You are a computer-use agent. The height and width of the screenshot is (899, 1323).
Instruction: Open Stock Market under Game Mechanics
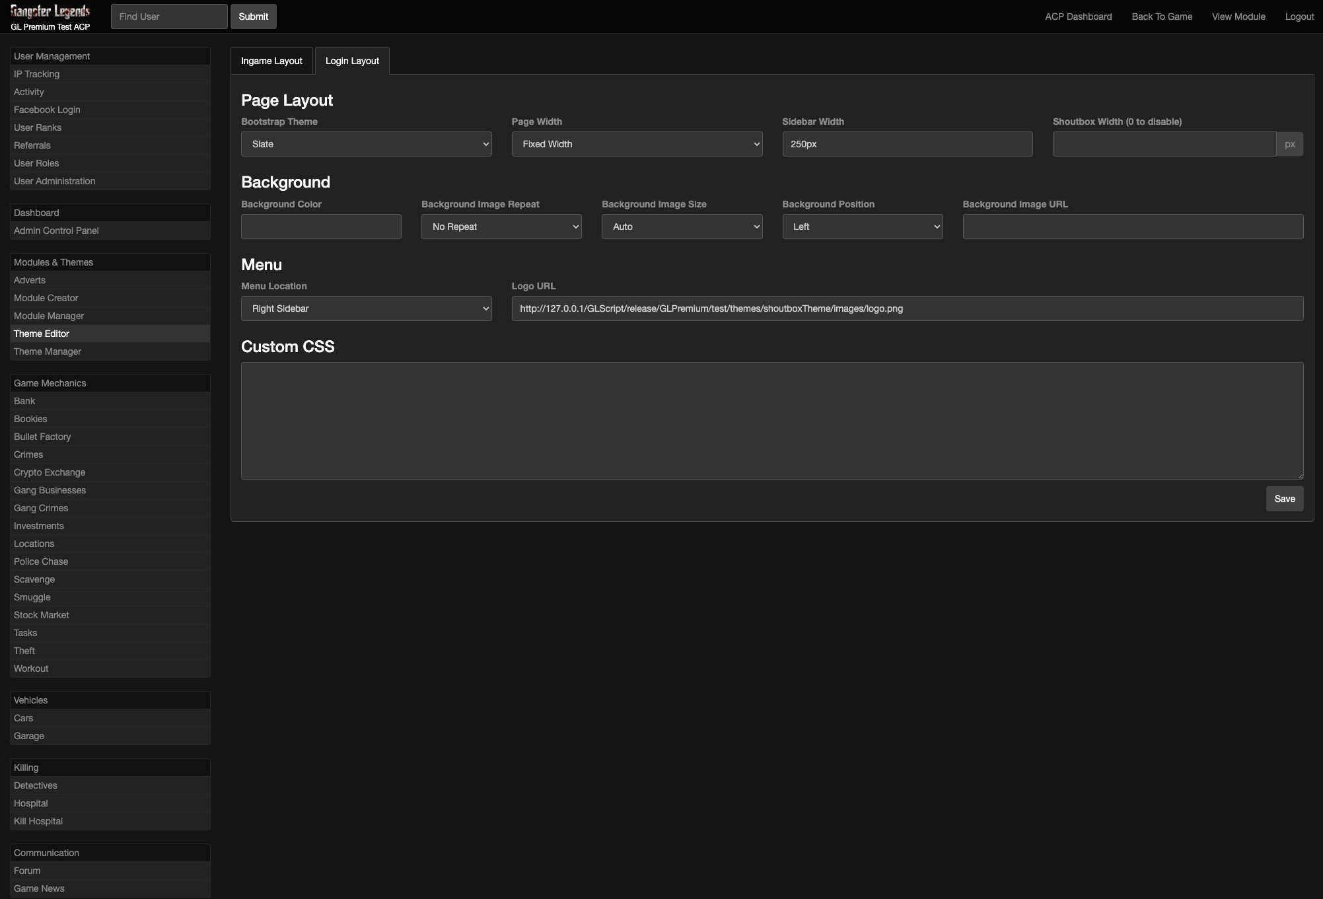41,615
